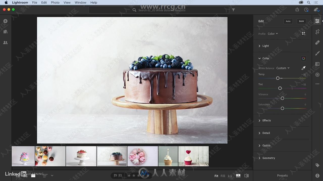
Task: Flag the photo as rejected
Action: point(120,175)
